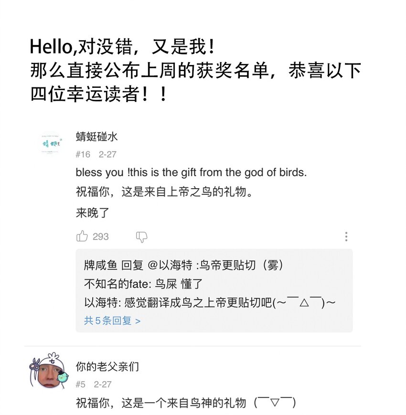Expand the 共5条回复 replies
The image size is (406, 415).
coord(112,321)
